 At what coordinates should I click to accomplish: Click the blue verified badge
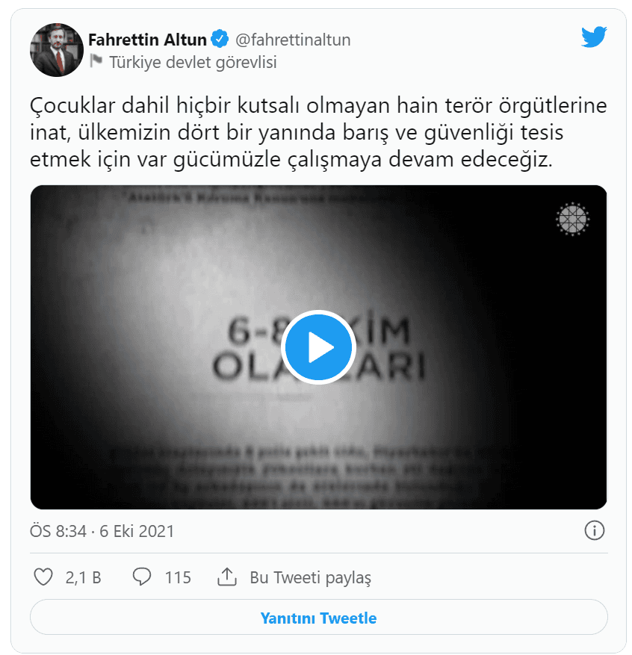(220, 39)
